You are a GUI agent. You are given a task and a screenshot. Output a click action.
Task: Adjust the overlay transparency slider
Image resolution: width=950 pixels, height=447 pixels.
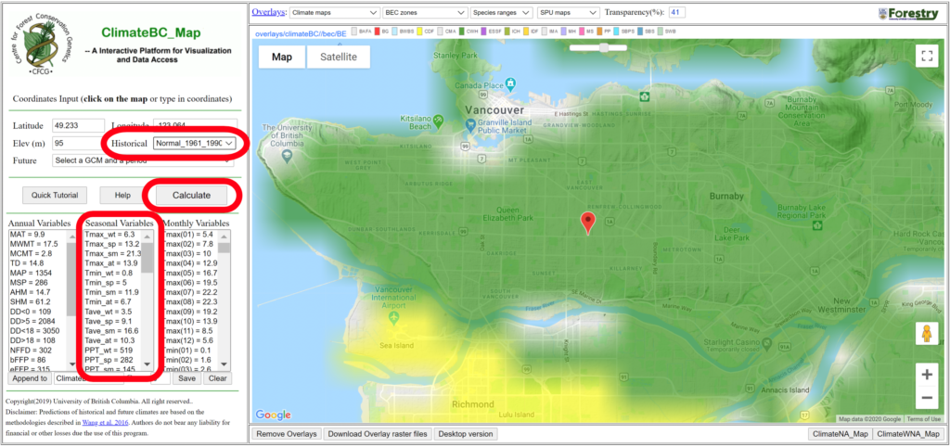(x=605, y=46)
